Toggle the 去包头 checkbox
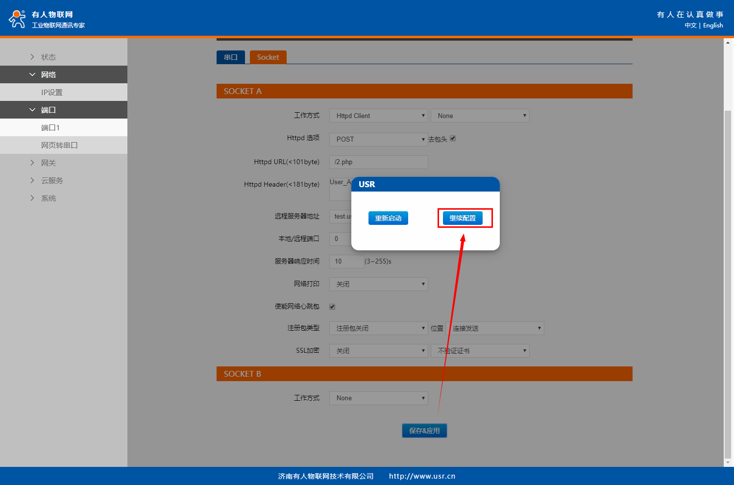 click(x=453, y=138)
